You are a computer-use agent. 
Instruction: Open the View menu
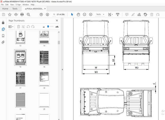[12, 5]
